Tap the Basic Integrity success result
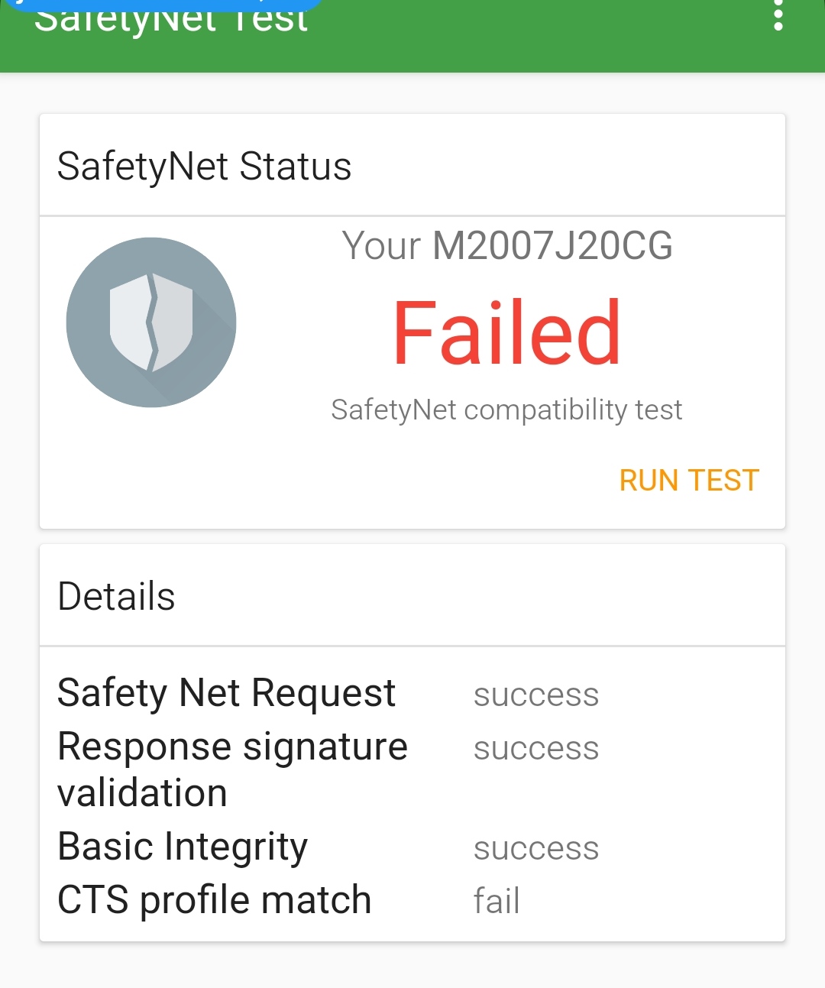The height and width of the screenshot is (988, 825). [x=535, y=848]
